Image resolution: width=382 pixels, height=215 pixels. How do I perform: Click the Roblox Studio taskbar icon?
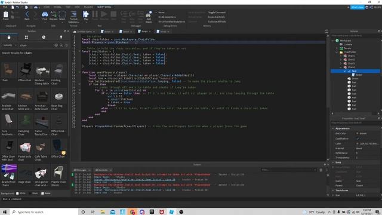[x=171, y=212]
